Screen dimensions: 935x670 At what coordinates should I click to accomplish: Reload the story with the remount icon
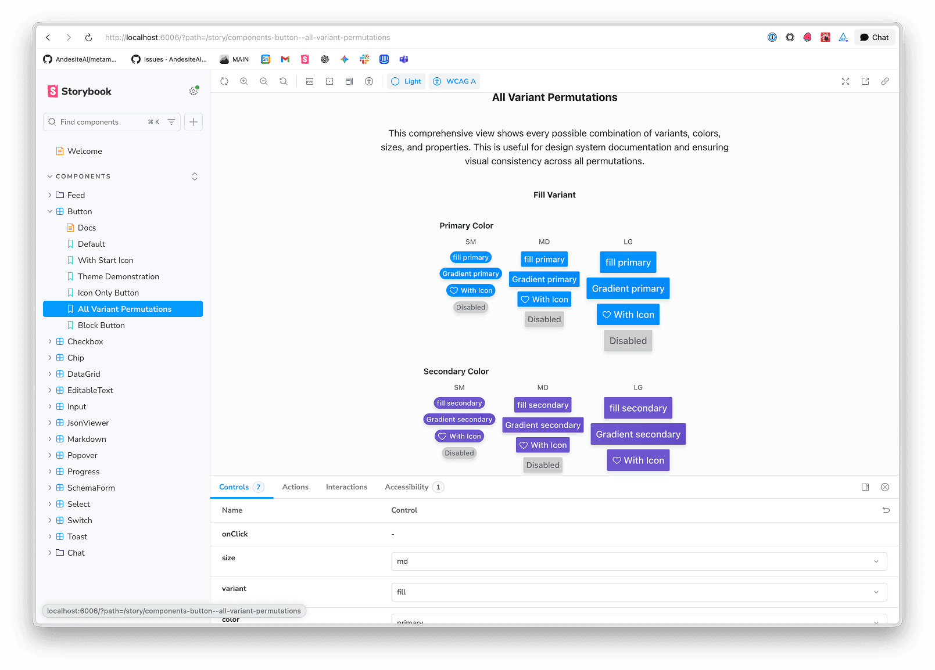tap(224, 81)
